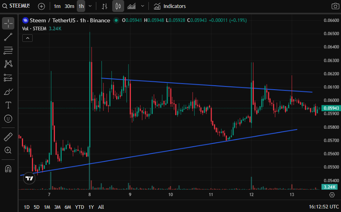Take a chart snapshot with camera icon
341x212 pixels.
[335, 6]
